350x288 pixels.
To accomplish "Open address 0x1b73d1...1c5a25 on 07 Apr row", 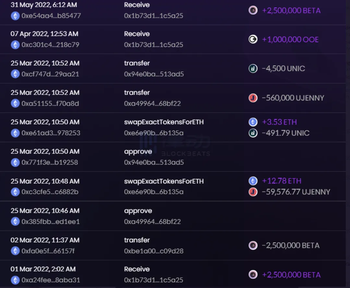I will click(153, 45).
